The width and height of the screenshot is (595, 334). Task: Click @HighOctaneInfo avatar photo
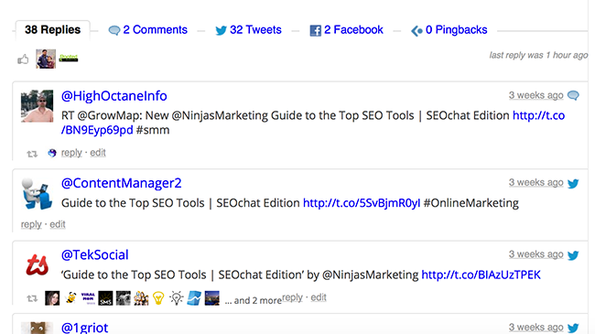(x=38, y=106)
